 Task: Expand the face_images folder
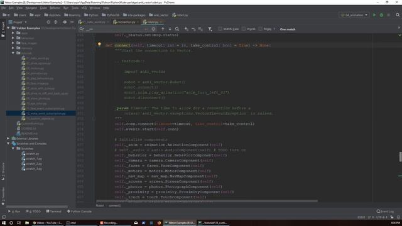[13, 43]
